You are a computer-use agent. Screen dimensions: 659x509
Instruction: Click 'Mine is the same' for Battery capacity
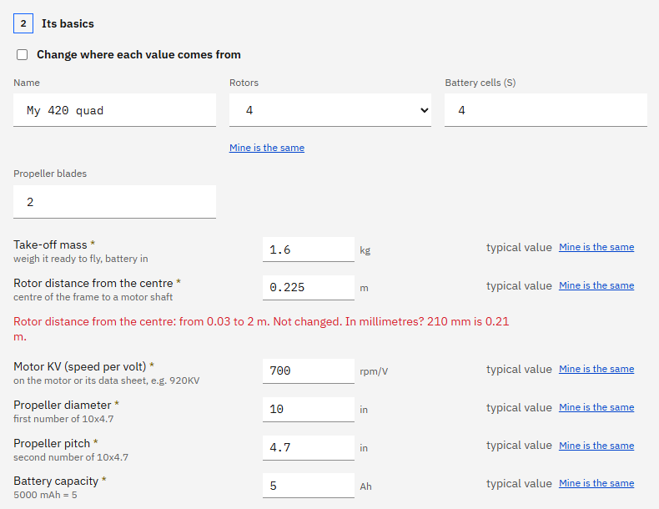coord(596,483)
